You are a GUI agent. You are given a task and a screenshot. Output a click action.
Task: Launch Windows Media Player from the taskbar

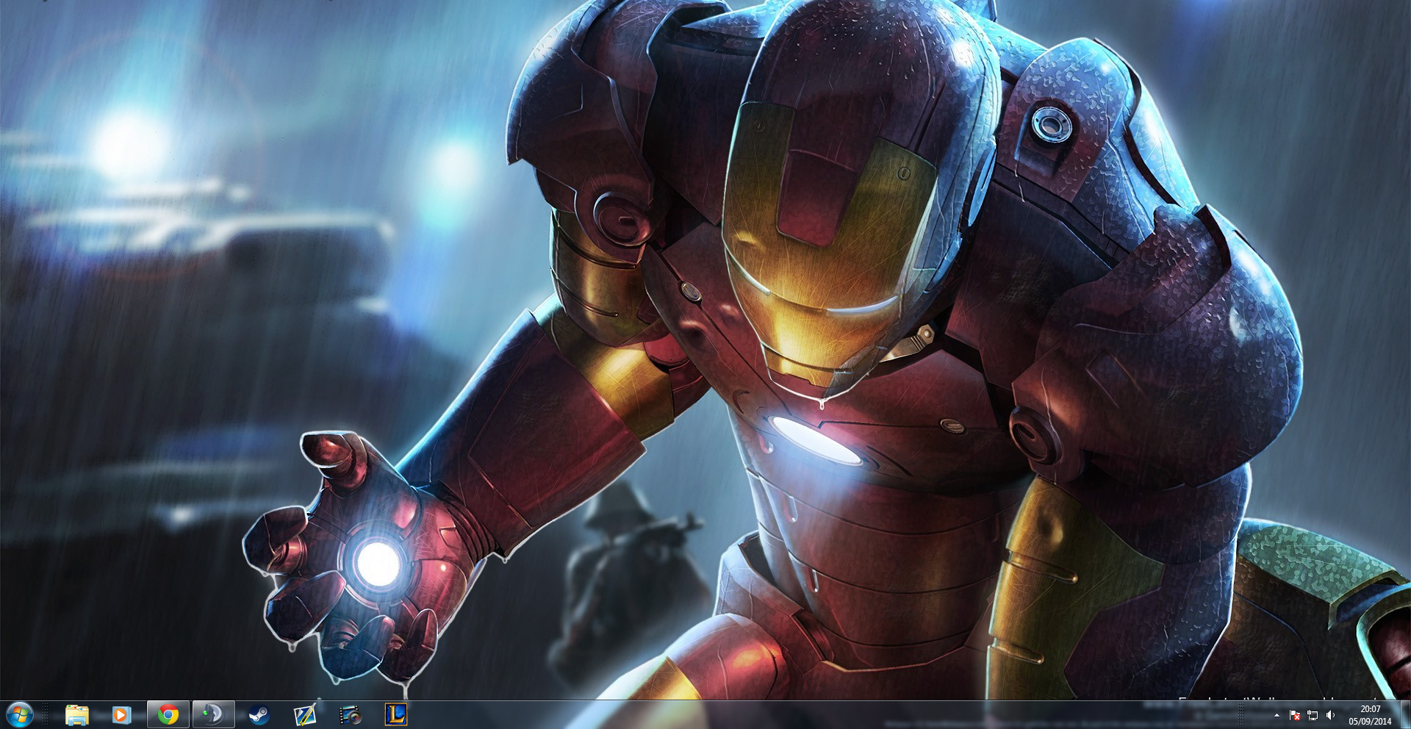tap(122, 714)
